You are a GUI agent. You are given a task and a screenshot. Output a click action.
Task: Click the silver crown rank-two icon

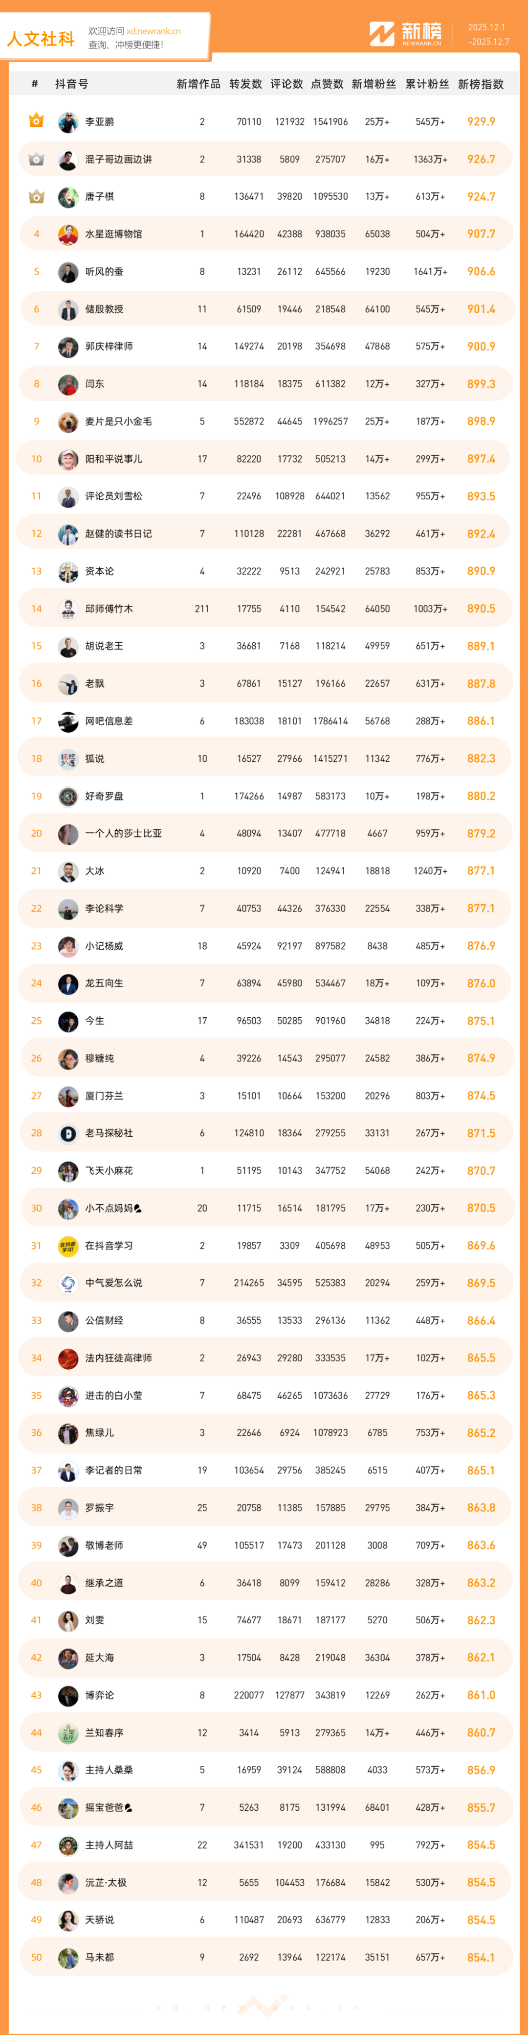click(x=36, y=159)
